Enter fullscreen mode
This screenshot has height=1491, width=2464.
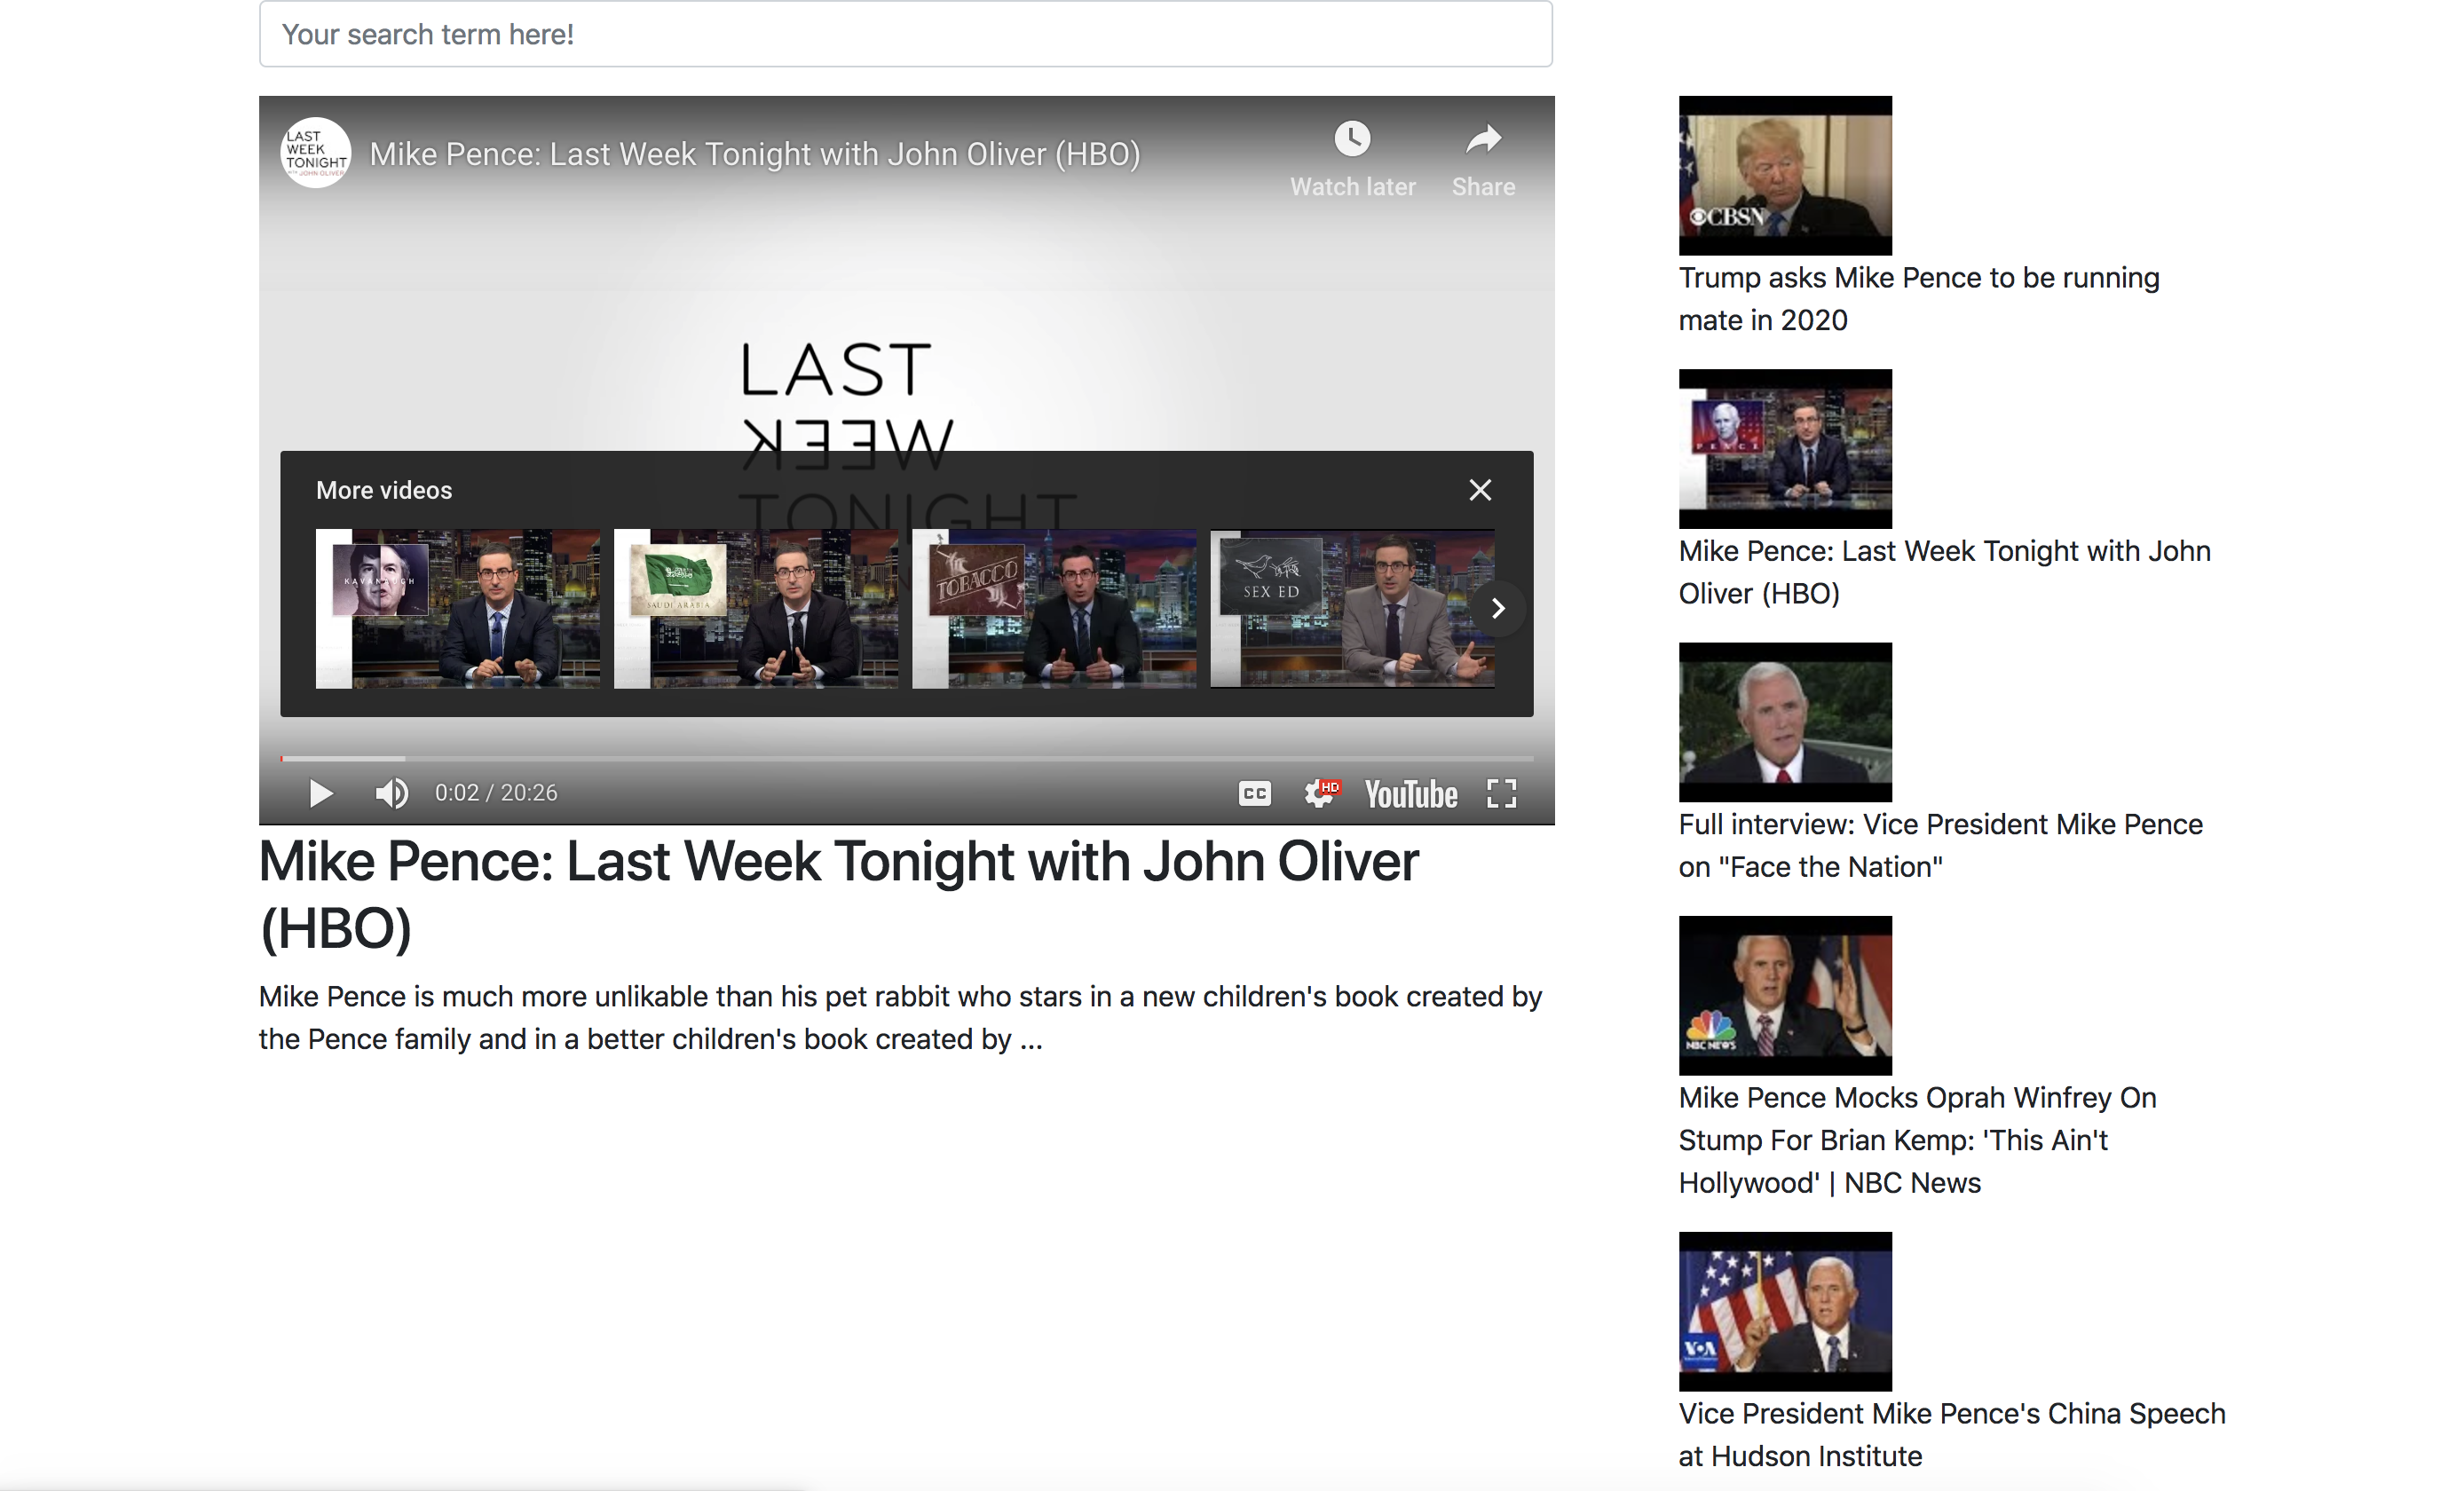point(1501,793)
